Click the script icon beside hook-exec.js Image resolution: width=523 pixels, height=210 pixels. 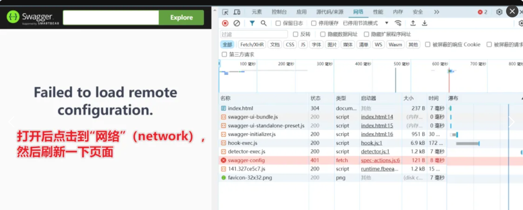224,143
